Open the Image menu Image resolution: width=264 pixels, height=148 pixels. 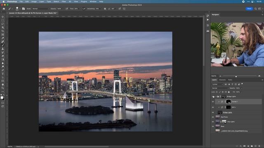(x=34, y=2)
